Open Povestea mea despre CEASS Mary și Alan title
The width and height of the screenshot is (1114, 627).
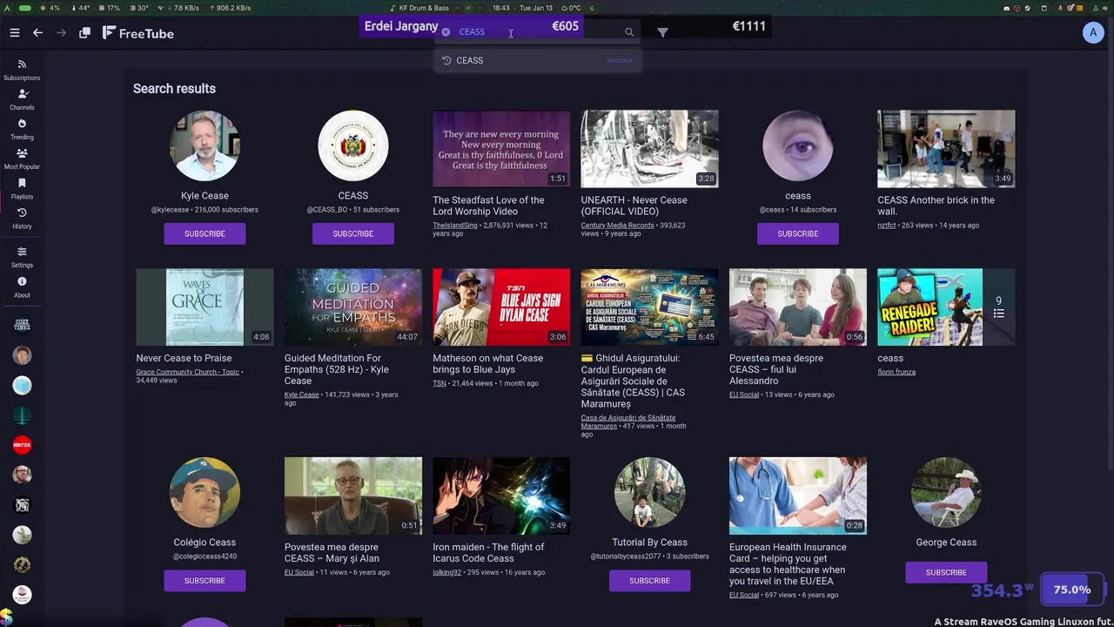(x=332, y=553)
